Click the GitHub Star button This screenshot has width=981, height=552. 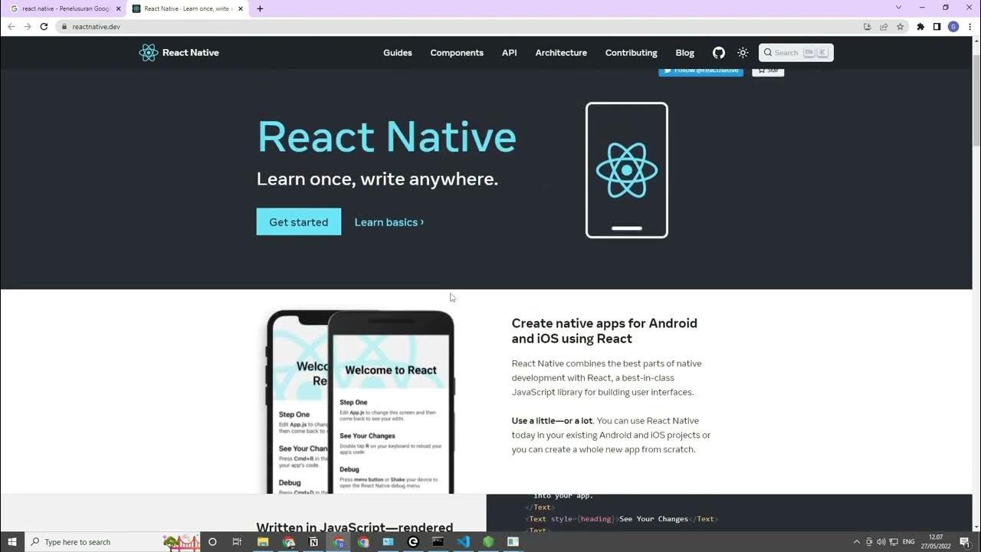[x=768, y=71]
